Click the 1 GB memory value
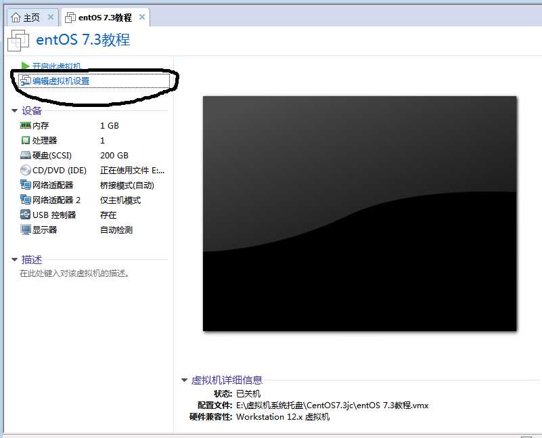 tap(110, 125)
